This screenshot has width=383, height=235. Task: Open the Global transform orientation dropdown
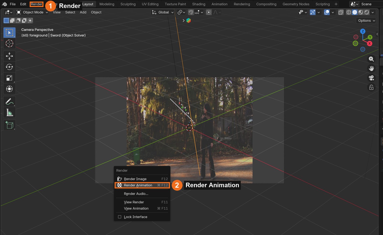[163, 12]
